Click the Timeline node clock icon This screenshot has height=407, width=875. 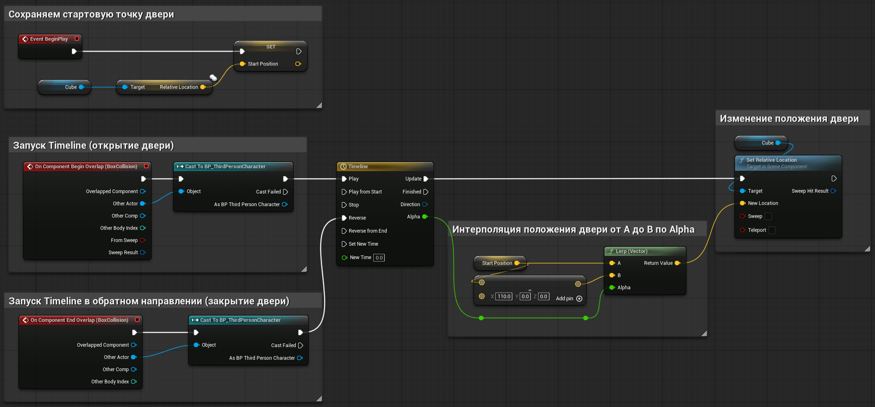(x=343, y=167)
